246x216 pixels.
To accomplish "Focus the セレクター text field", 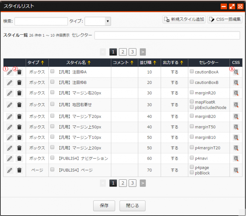I will (x=167, y=35).
